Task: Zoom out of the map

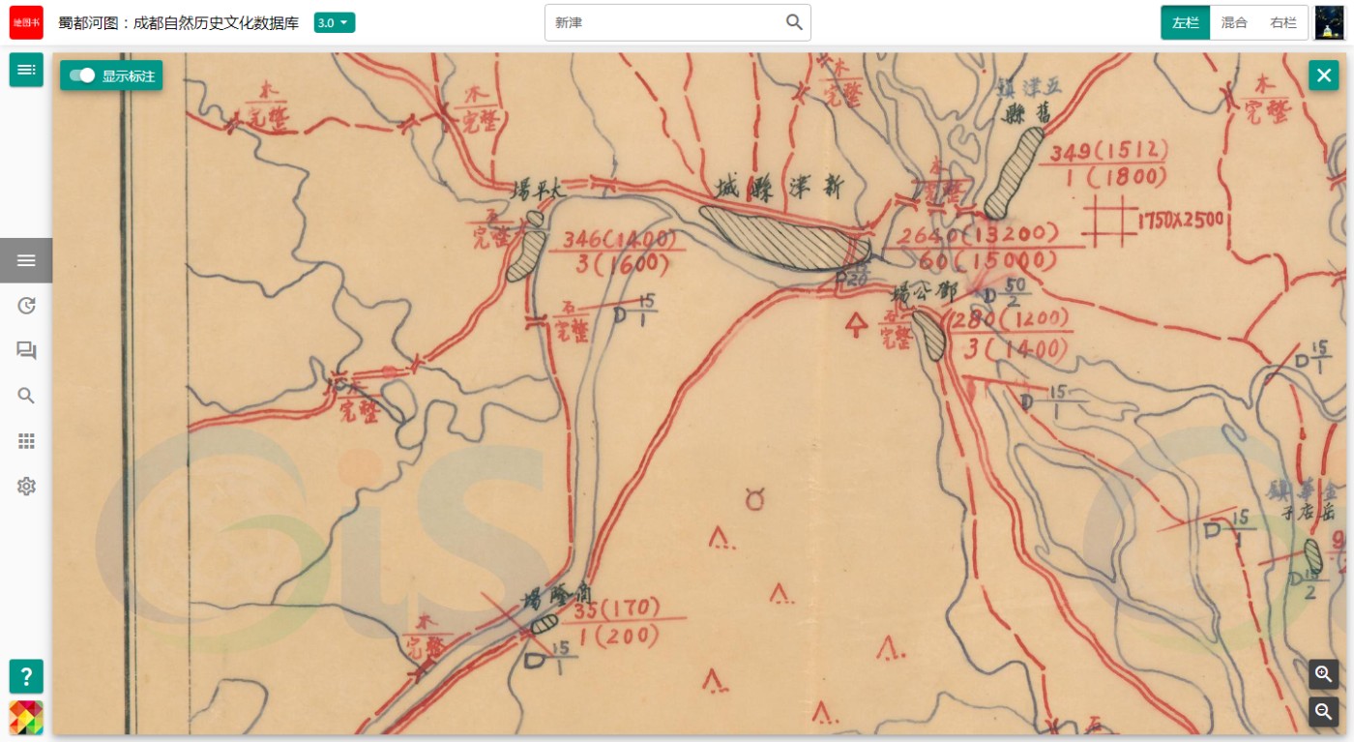Action: click(1324, 712)
